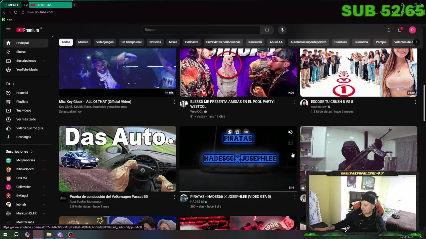Click browser address bar URL
426x239 pixels.
40,12
